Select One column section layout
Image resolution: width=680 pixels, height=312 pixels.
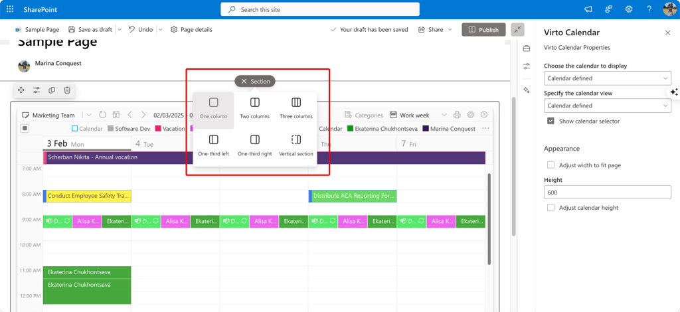tap(213, 110)
